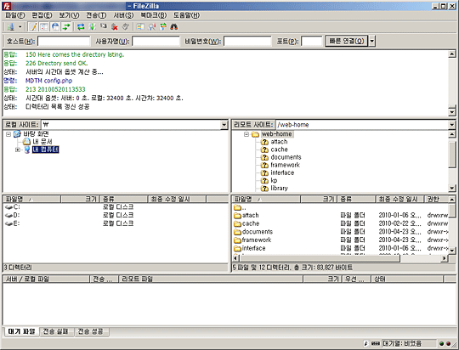Screen dimensions: 459x350
Task: Switch to the 전송 실패 tab
Action: pyautogui.click(x=56, y=331)
